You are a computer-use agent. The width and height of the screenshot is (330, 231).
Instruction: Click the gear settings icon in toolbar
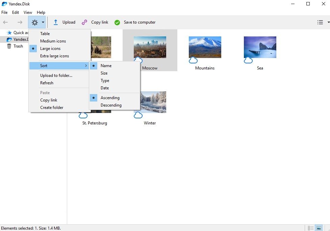tap(34, 22)
